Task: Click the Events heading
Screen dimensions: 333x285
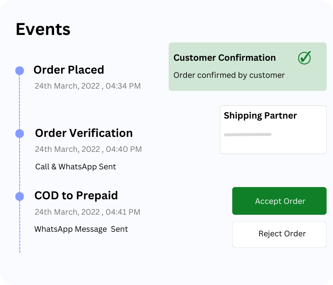Action: (43, 30)
